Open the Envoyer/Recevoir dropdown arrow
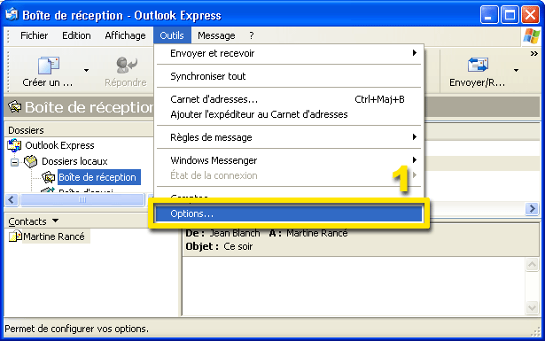This screenshot has height=341, width=545. [516, 71]
